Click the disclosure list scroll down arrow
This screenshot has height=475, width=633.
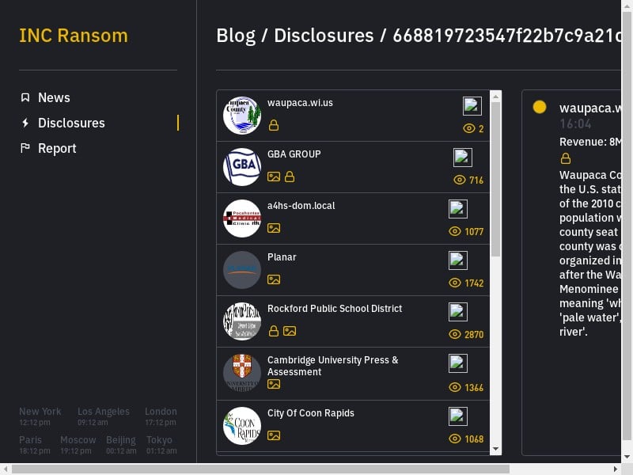click(x=496, y=449)
